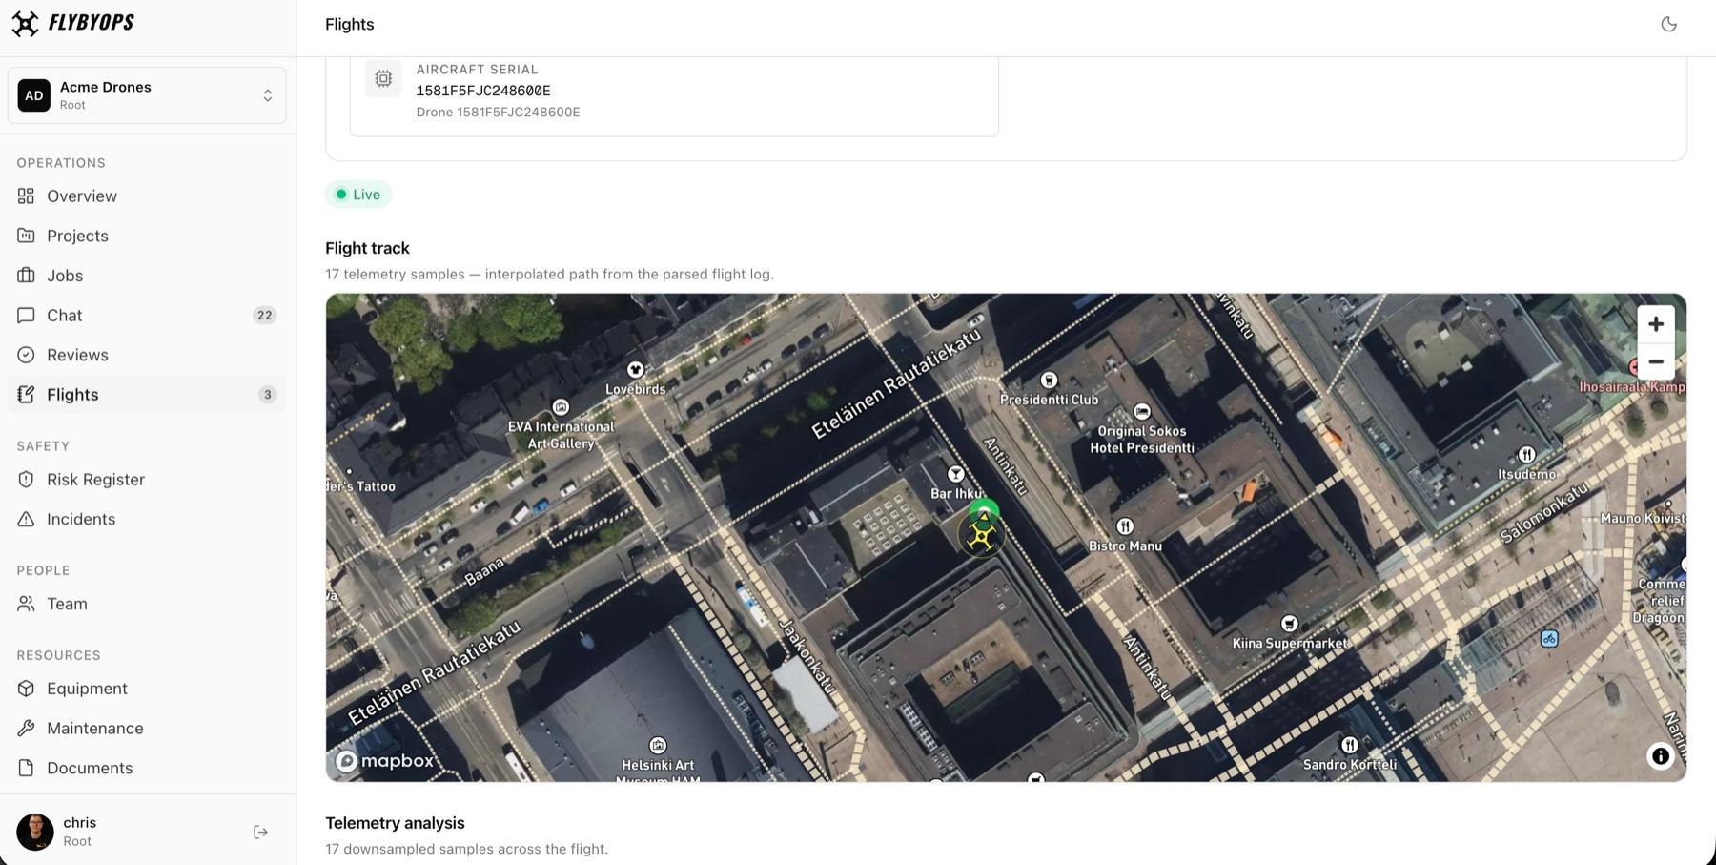Click the Projects folder icon

point(26,236)
